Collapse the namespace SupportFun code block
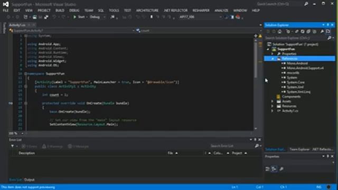338x190 pixels. coord(26,74)
